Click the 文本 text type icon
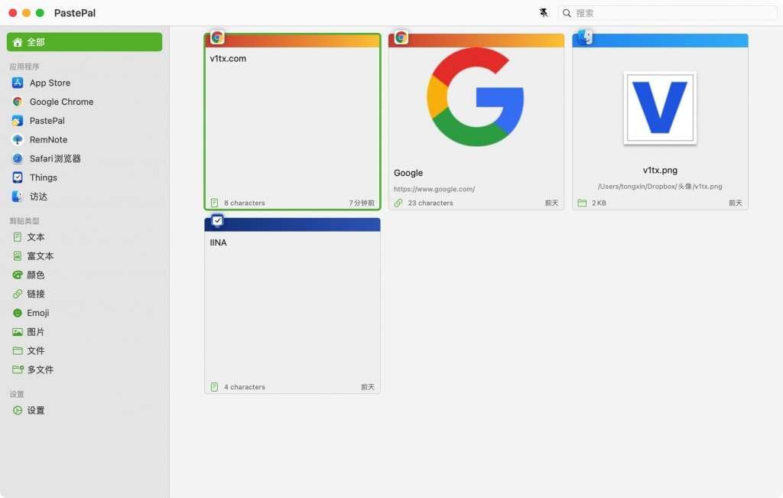The width and height of the screenshot is (783, 498). [18, 237]
